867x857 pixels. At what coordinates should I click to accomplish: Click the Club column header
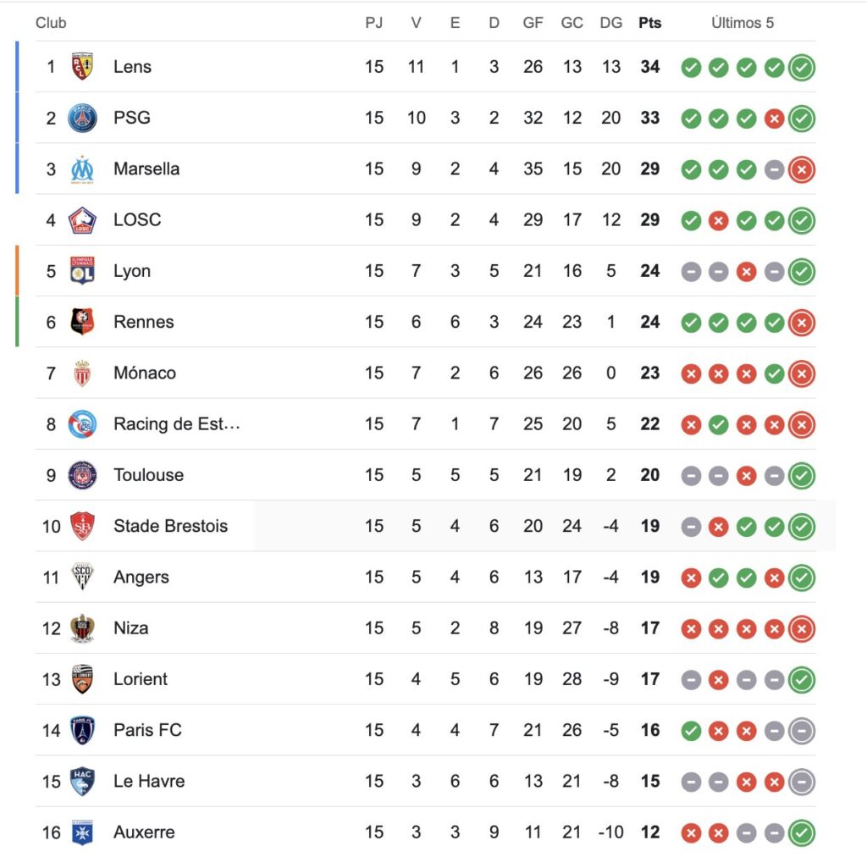click(x=51, y=23)
